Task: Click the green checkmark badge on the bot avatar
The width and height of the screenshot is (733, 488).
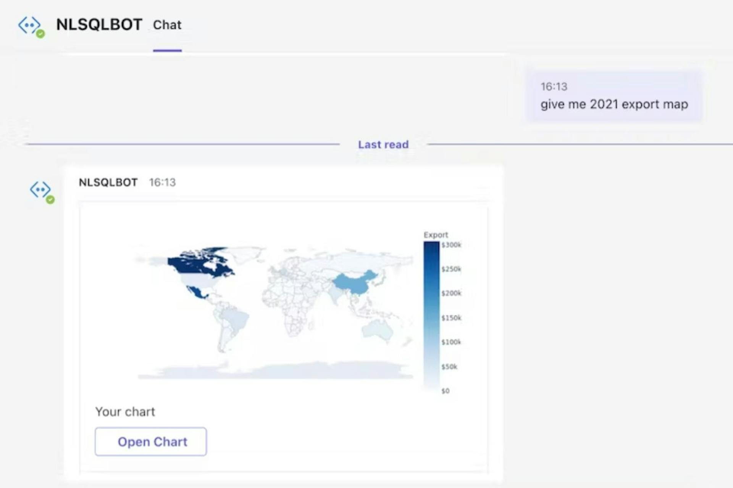Action: [x=51, y=199]
